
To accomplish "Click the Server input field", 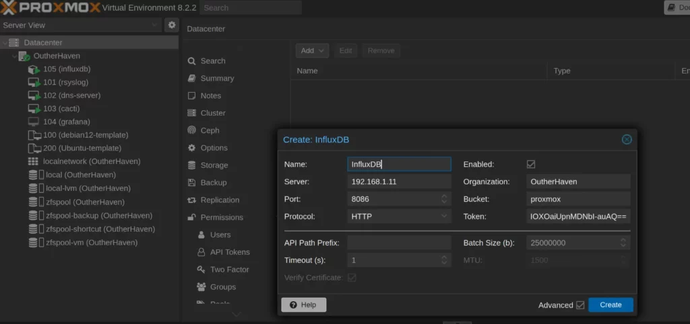I will [399, 181].
